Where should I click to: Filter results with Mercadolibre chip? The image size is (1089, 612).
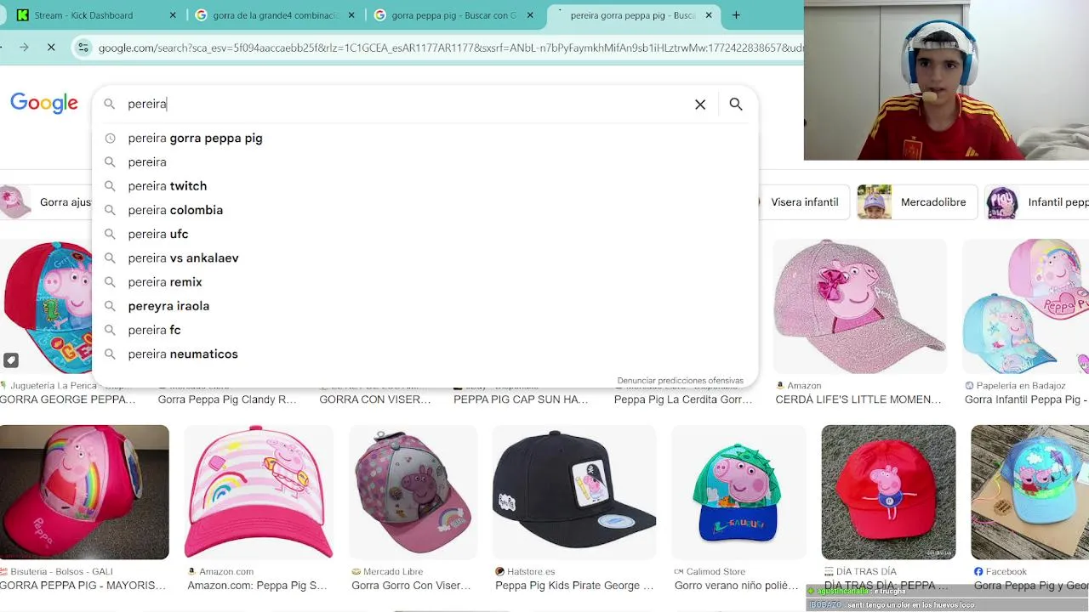coord(915,202)
